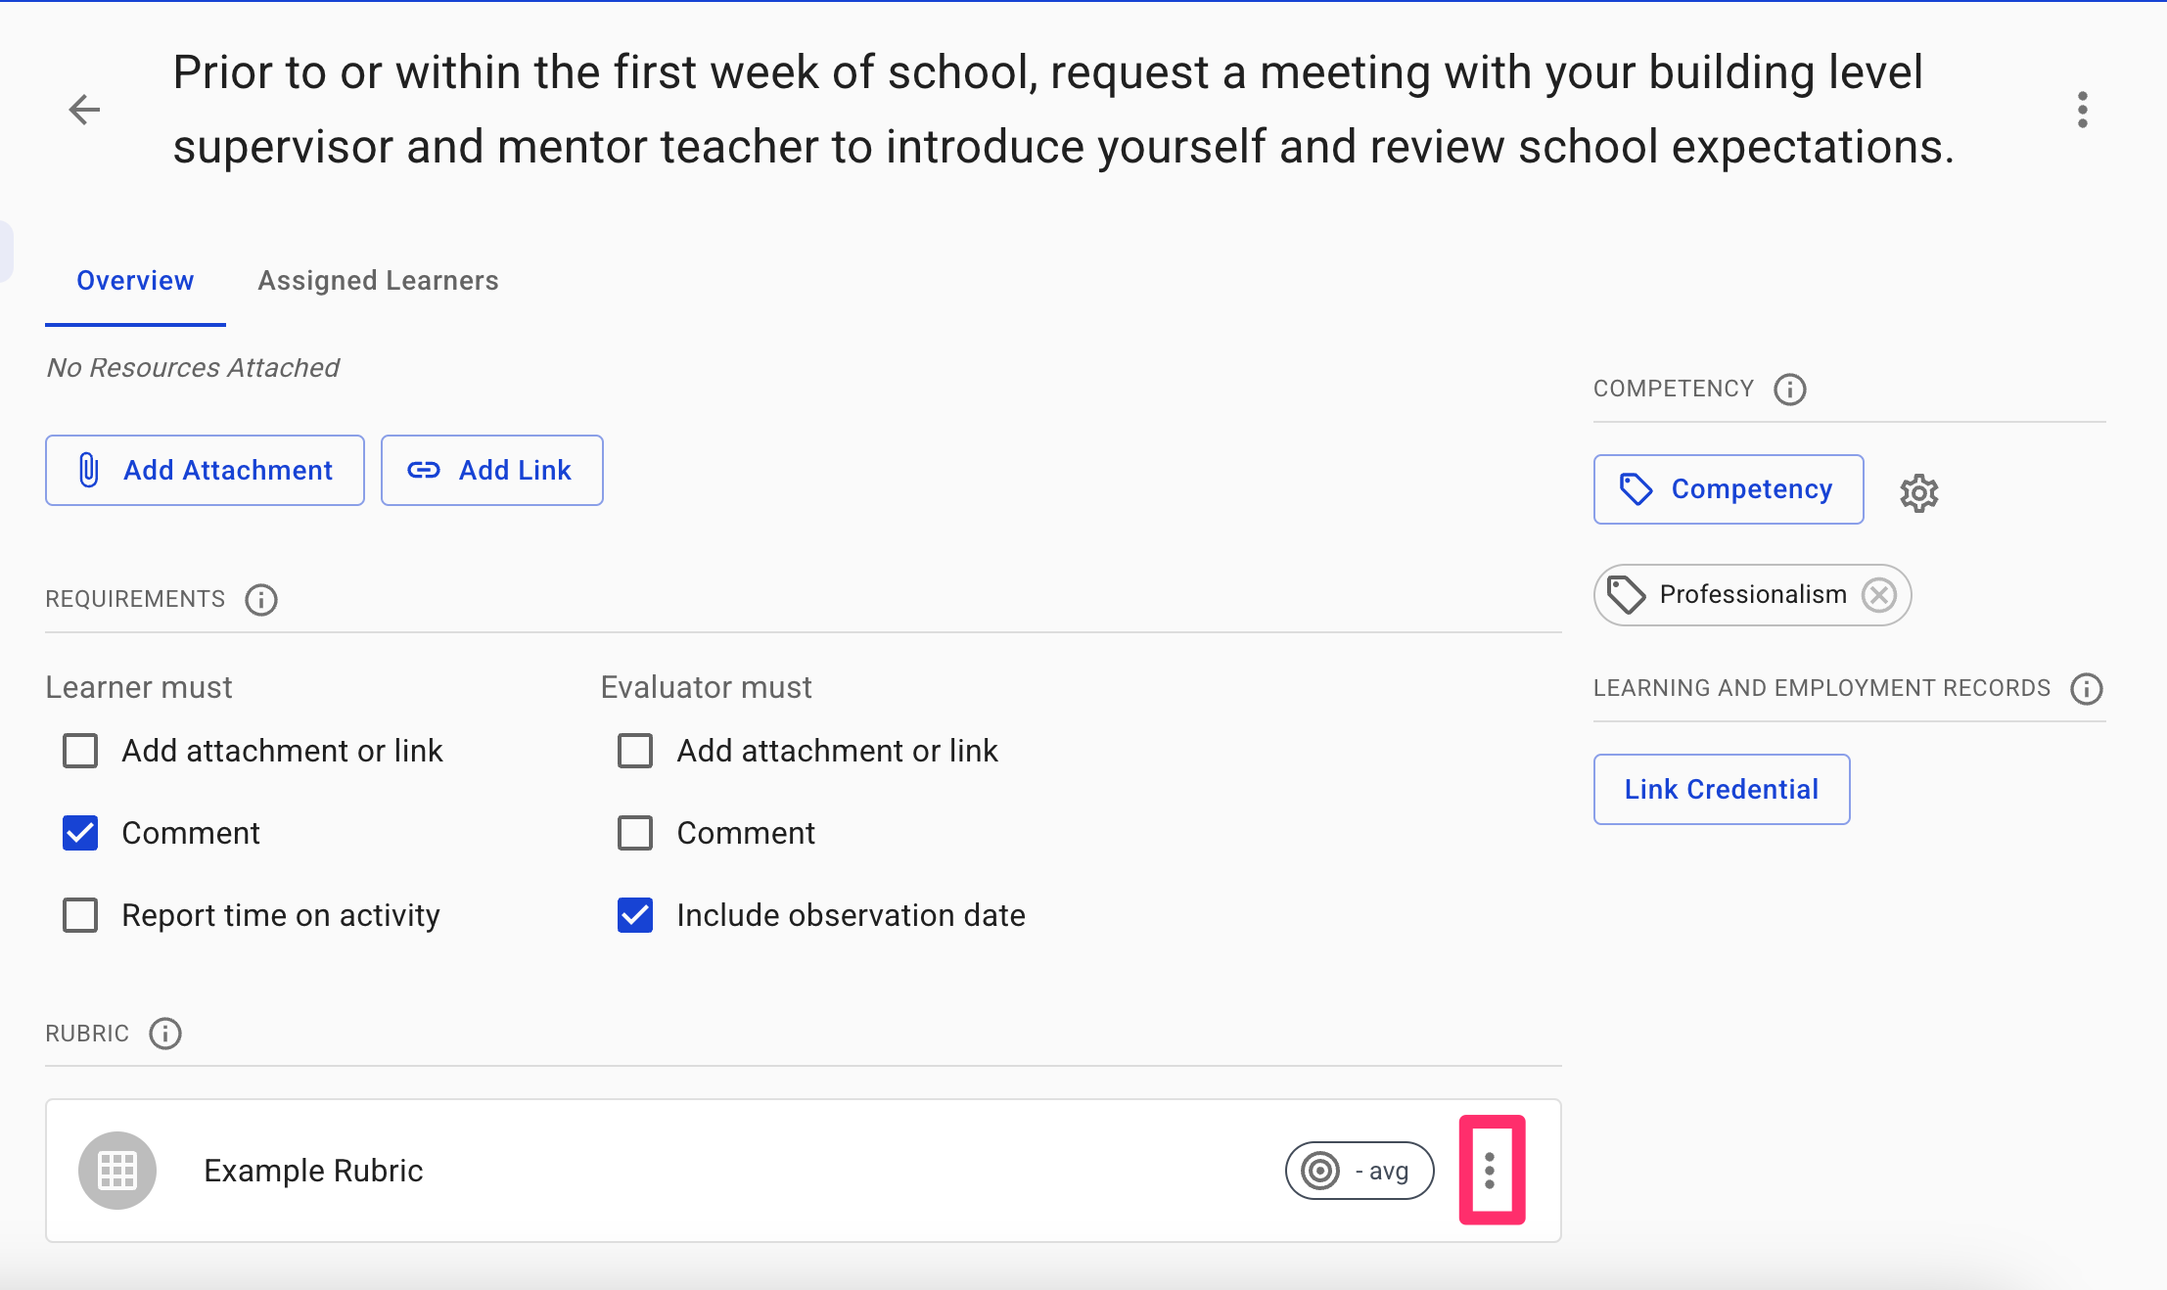The image size is (2167, 1290).
Task: Click the Rubric info icon
Action: pos(165,1034)
